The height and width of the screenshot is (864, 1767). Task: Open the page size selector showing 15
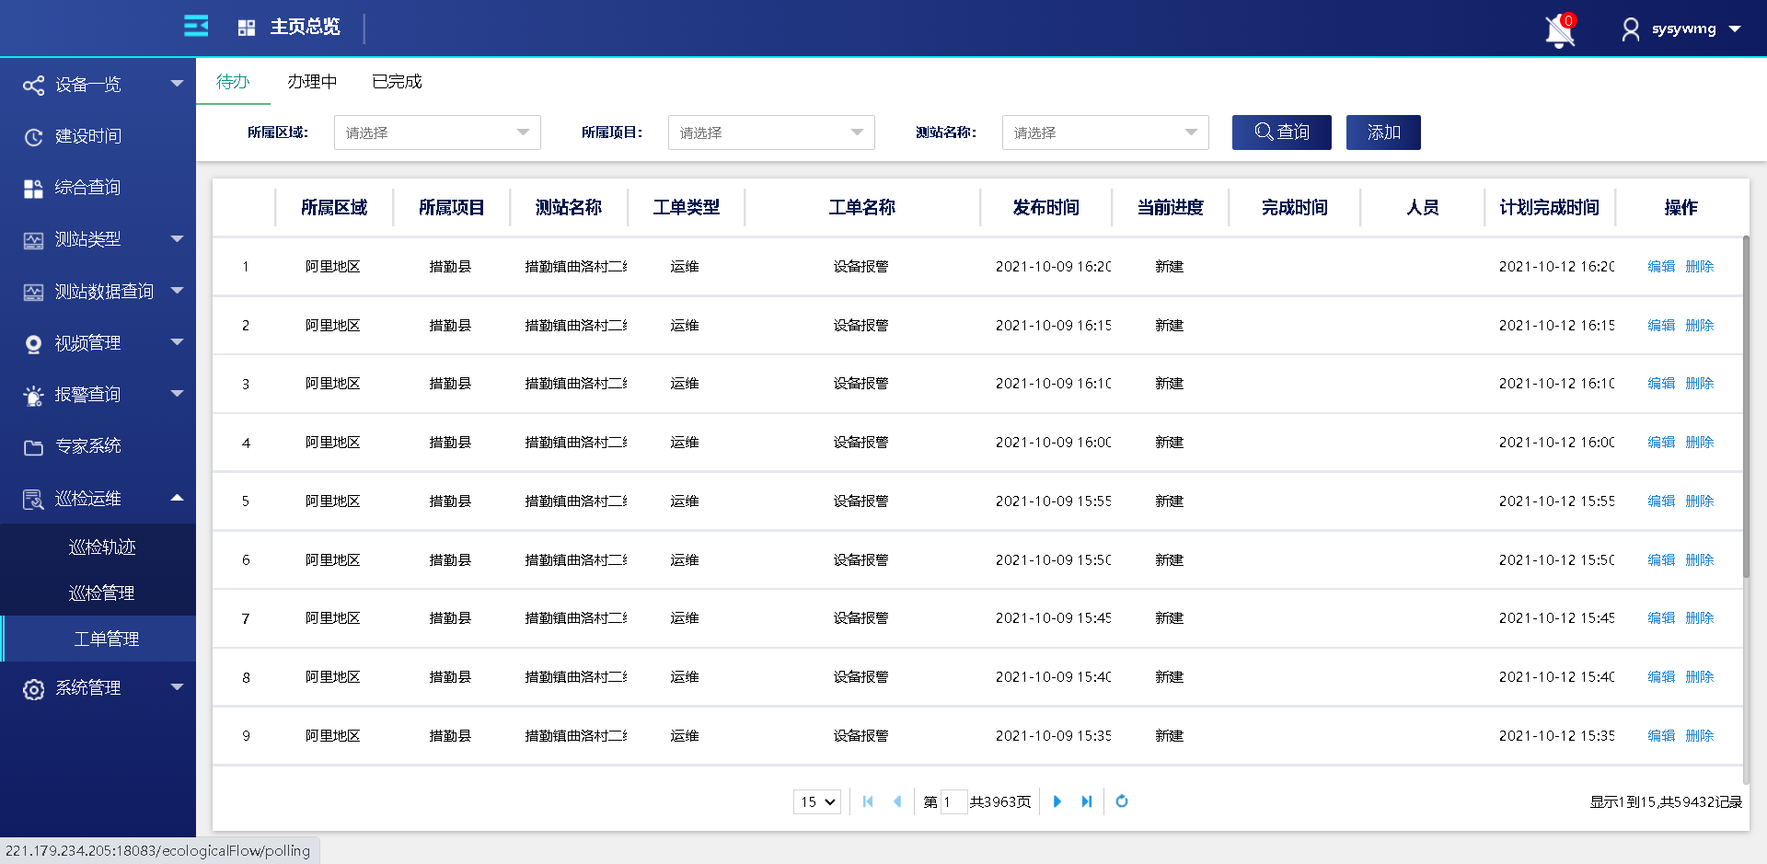(817, 801)
